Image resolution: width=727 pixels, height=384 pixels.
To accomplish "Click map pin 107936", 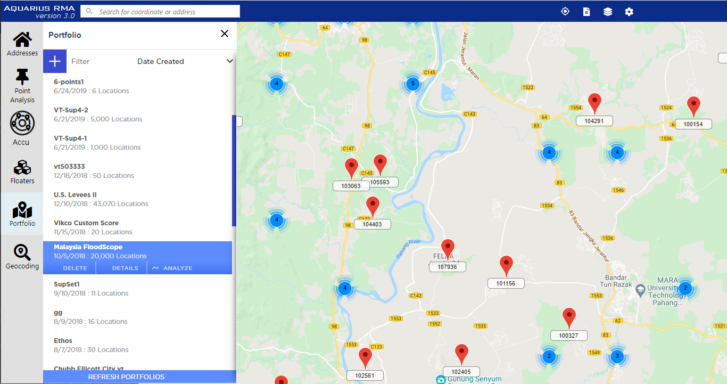I will pos(448,249).
